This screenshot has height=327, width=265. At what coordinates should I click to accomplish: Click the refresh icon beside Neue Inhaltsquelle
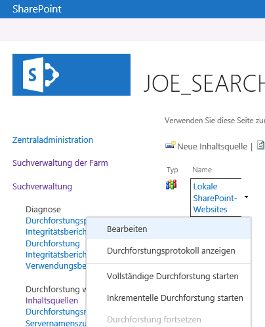[260, 145]
